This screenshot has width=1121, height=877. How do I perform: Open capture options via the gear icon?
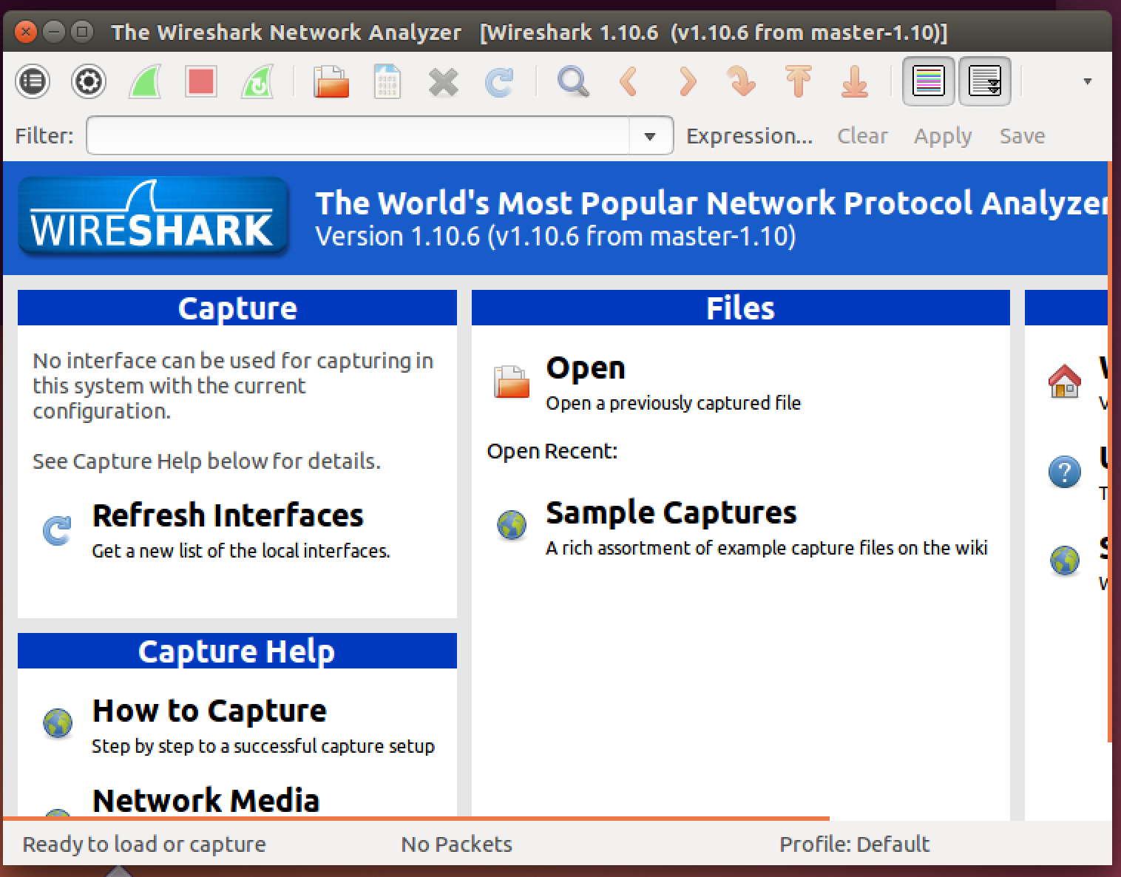pos(89,81)
